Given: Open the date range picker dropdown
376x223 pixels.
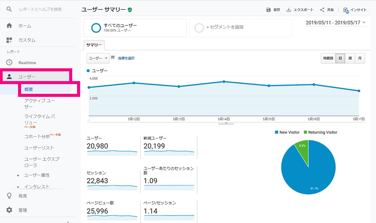Looking at the screenshot, I should coord(335,23).
